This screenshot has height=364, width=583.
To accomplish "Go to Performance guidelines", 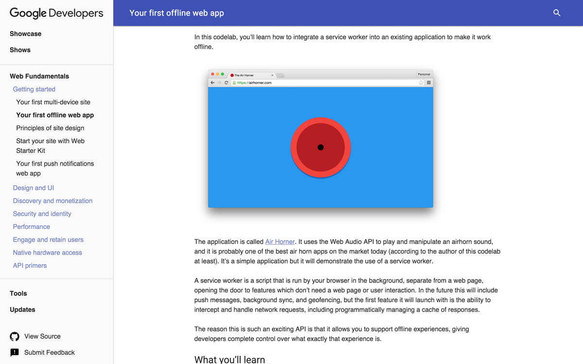I will pos(31,227).
